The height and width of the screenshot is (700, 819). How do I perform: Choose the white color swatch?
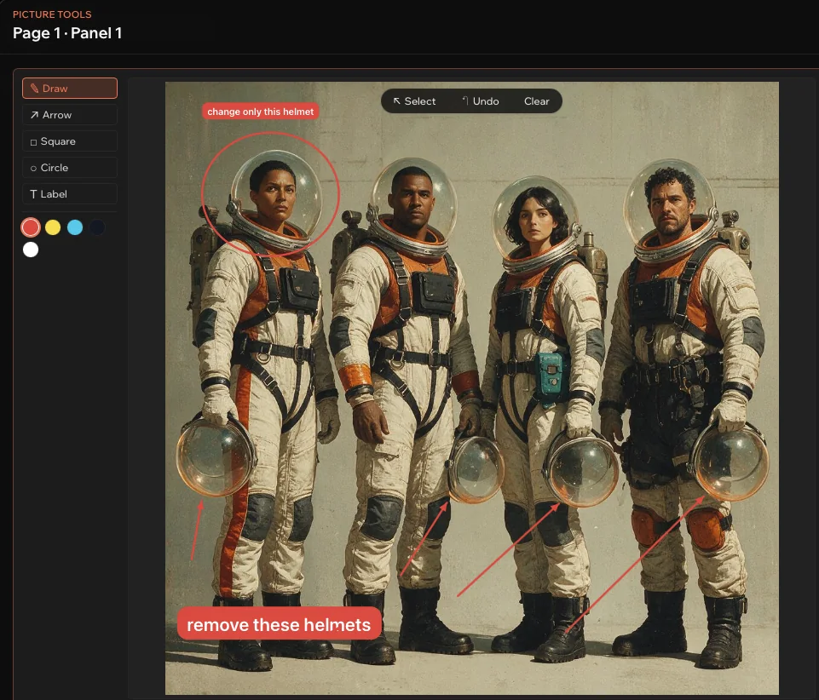point(31,250)
